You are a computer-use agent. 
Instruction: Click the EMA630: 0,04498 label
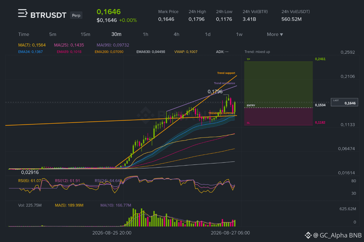point(151,52)
